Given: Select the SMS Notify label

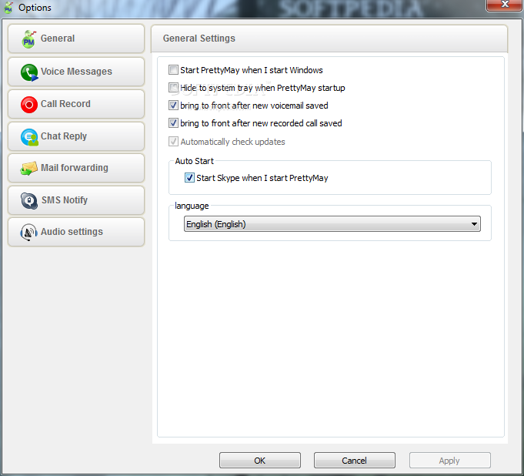Looking at the screenshot, I should pyautogui.click(x=64, y=200).
